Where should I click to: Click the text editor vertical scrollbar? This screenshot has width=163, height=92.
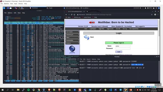click(x=159, y=71)
